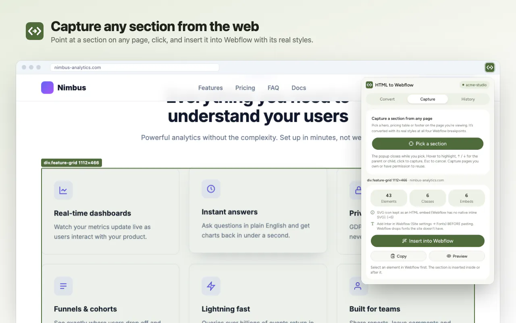This screenshot has height=323, width=516.
Task: Click the info icon beside the SVG embed note
Action: [x=372, y=212]
